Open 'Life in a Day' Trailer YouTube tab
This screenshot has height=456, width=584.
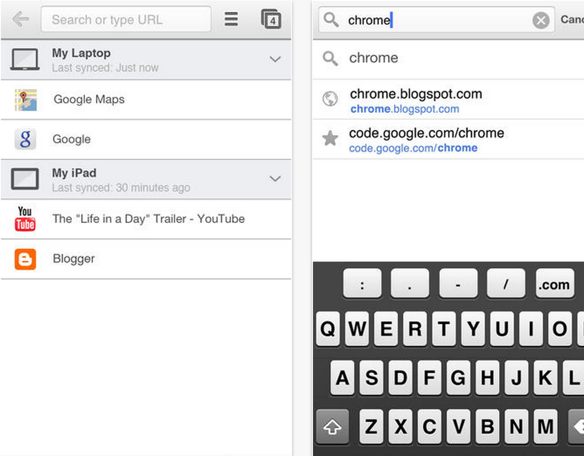click(146, 219)
